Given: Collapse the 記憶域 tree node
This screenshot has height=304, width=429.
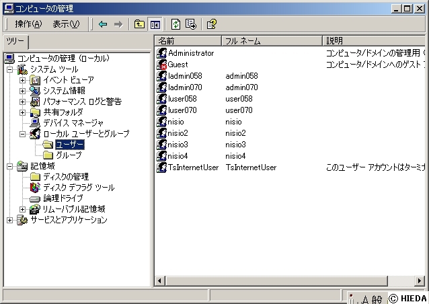Looking at the screenshot, I should [10, 166].
